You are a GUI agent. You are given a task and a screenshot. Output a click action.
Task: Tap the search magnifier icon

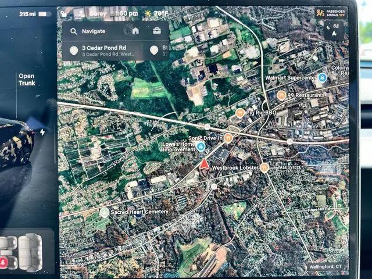tap(74, 31)
